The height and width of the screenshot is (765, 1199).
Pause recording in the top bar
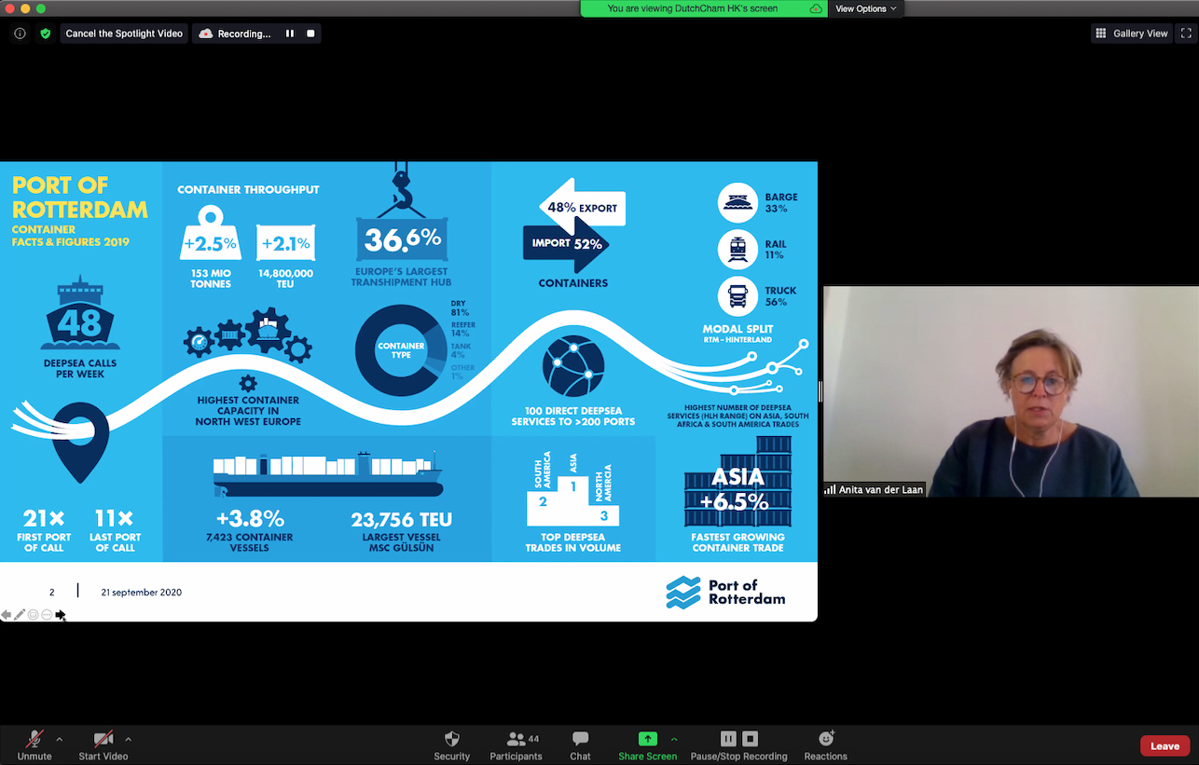point(290,34)
